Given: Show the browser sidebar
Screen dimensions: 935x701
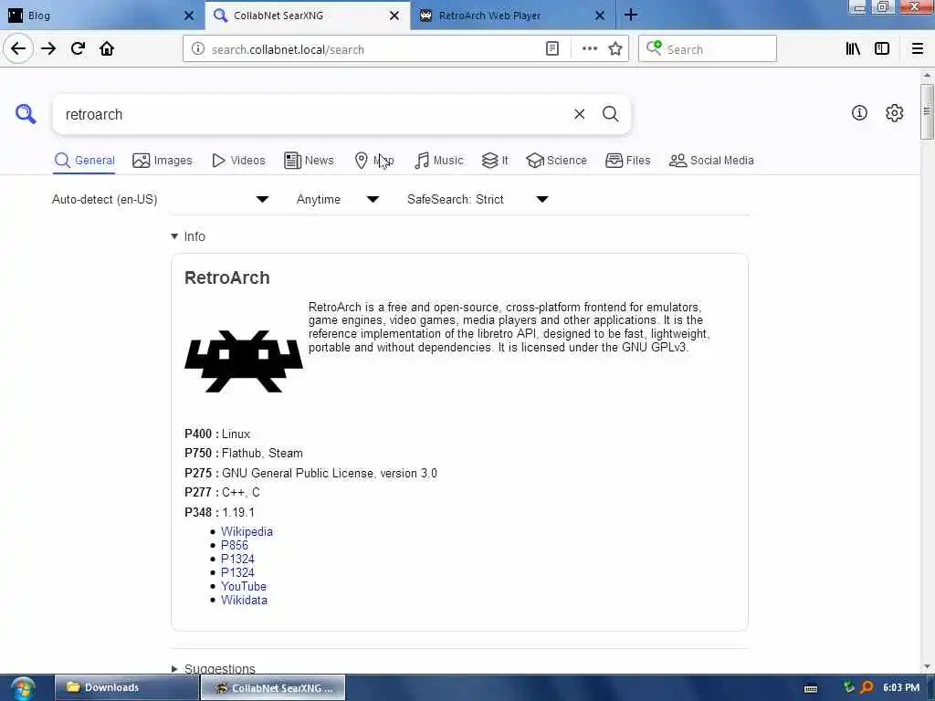Looking at the screenshot, I should [x=882, y=49].
